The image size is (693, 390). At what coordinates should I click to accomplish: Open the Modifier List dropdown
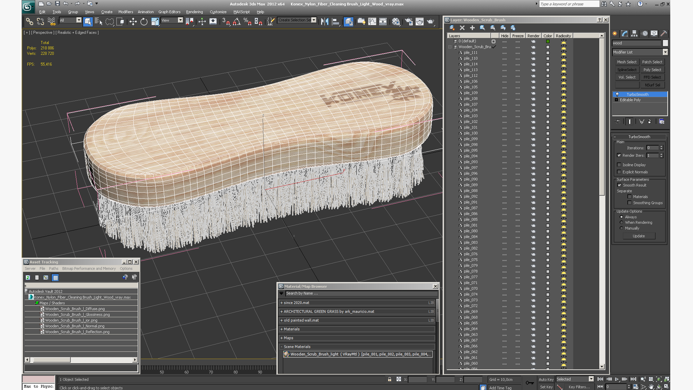[665, 52]
